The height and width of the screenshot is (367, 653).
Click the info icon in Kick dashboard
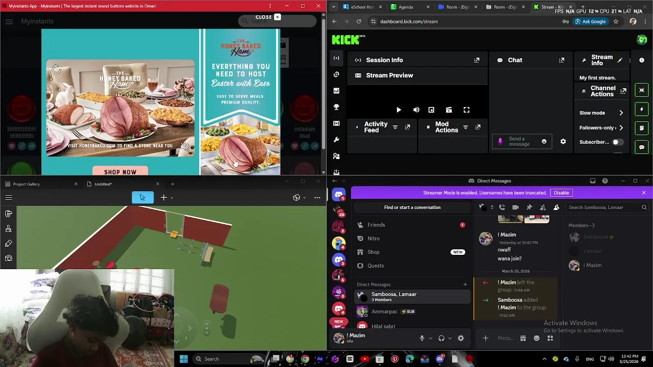click(642, 60)
